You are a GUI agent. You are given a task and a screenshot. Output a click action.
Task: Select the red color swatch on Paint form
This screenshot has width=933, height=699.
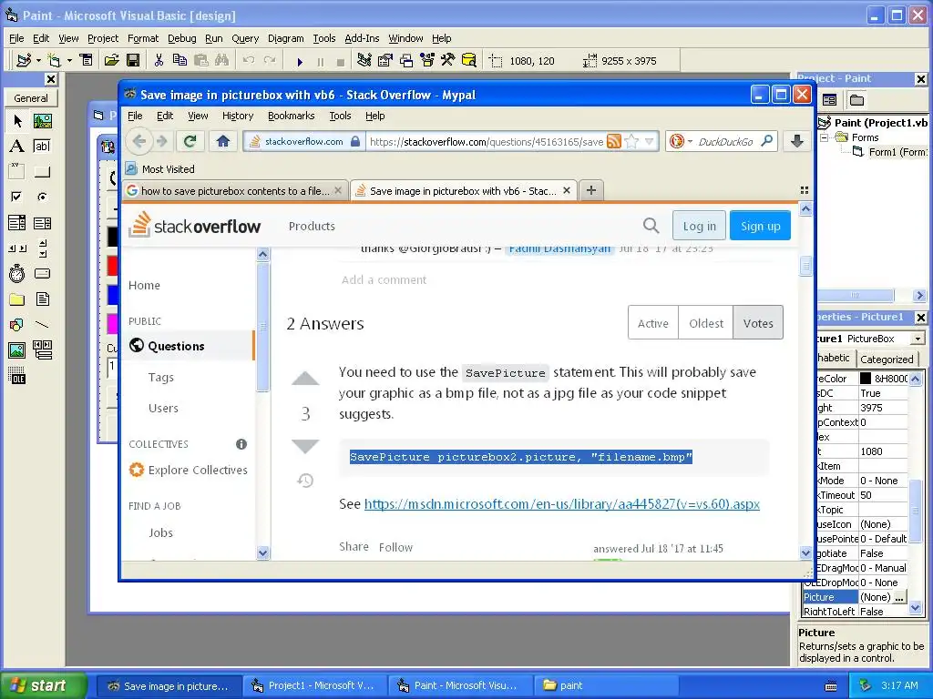(112, 265)
